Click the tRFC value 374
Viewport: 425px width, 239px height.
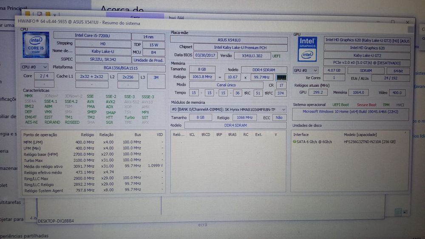click(x=280, y=93)
